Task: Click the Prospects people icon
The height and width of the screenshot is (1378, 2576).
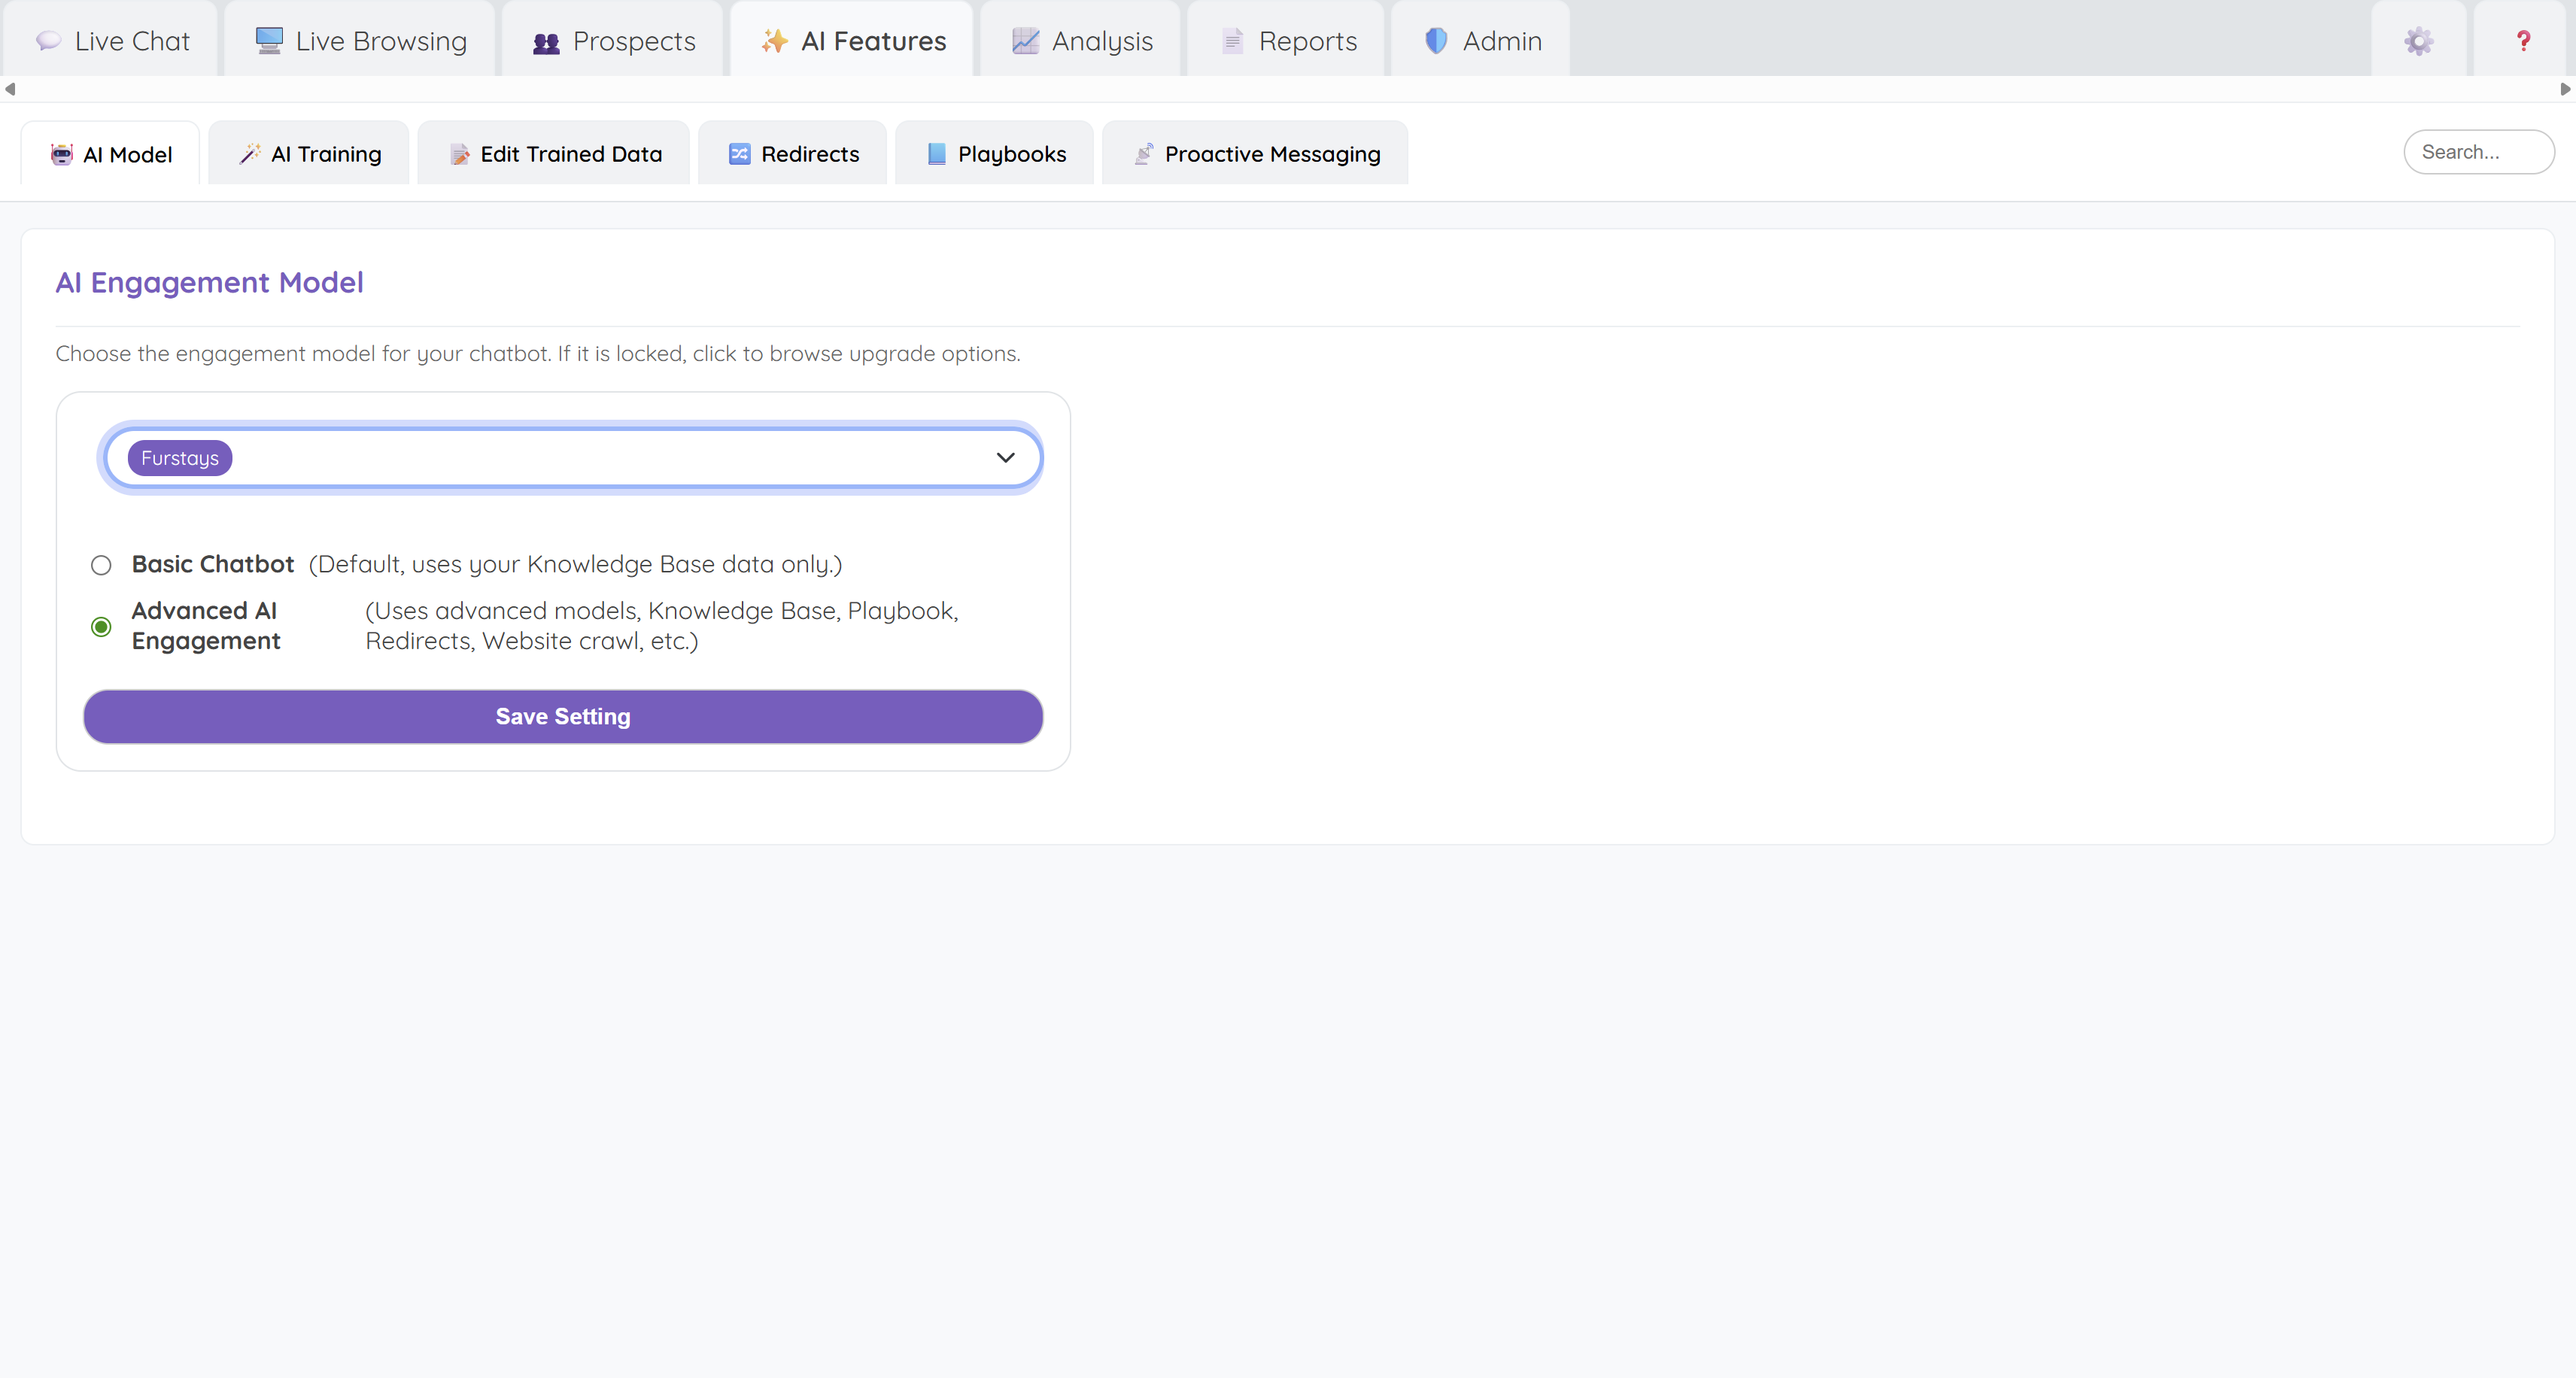Action: click(545, 41)
